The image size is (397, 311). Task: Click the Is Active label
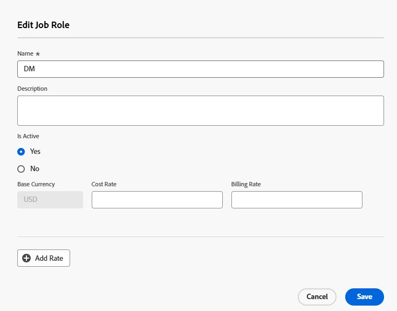pos(28,136)
